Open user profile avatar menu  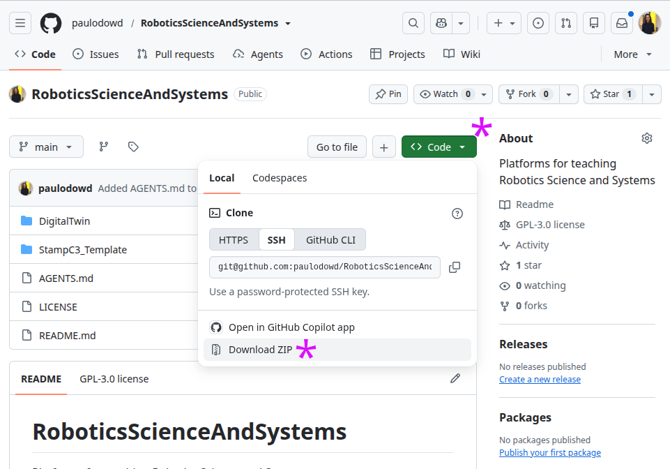[650, 22]
